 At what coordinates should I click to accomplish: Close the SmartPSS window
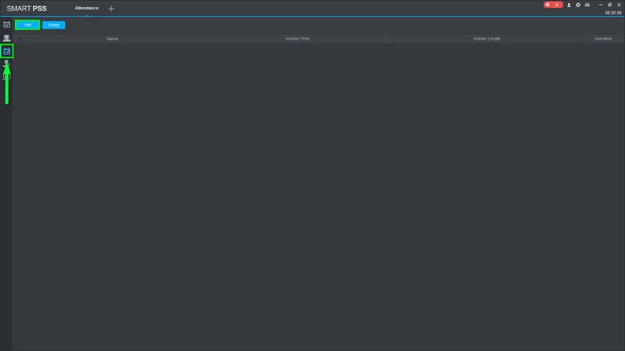click(x=619, y=5)
